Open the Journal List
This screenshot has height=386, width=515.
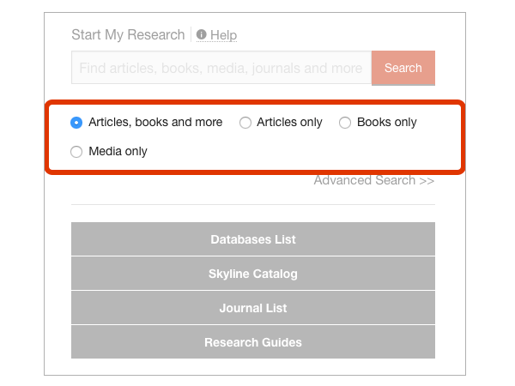pyautogui.click(x=253, y=308)
